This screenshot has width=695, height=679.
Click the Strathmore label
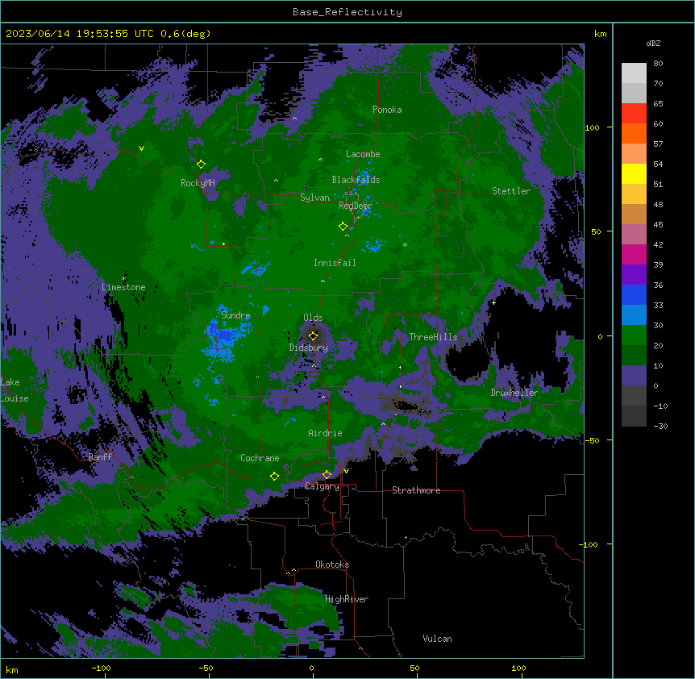(416, 490)
